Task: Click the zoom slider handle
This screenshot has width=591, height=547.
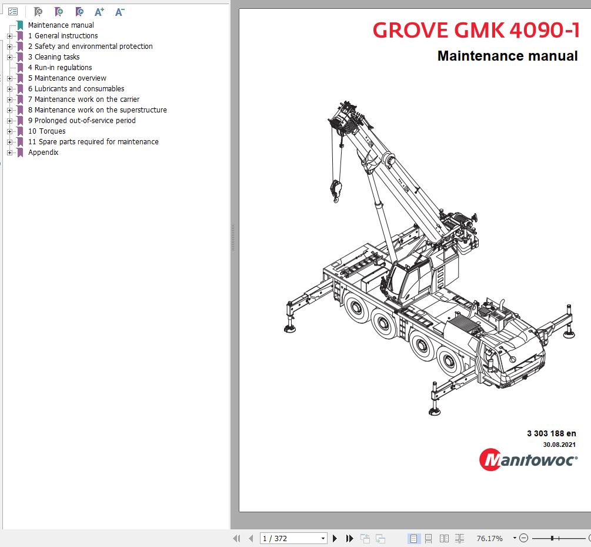Action: point(552,538)
